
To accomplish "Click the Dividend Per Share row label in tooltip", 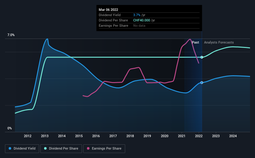I will (113, 20).
